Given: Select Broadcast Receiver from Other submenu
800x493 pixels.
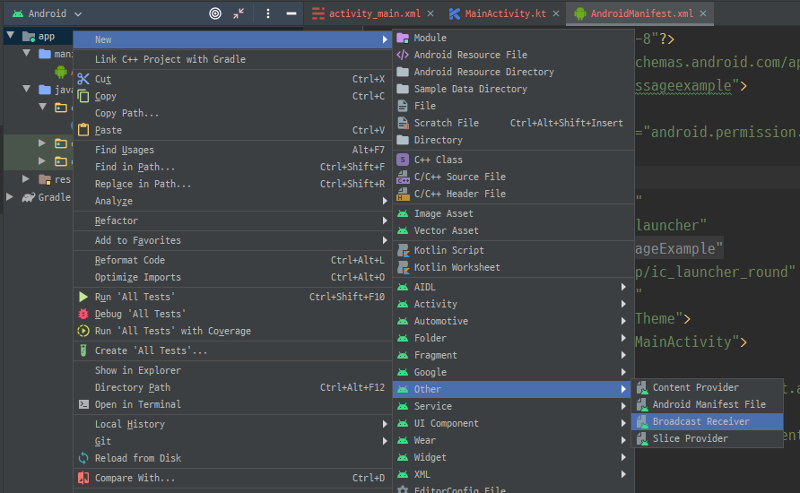Looking at the screenshot, I should [x=707, y=421].
